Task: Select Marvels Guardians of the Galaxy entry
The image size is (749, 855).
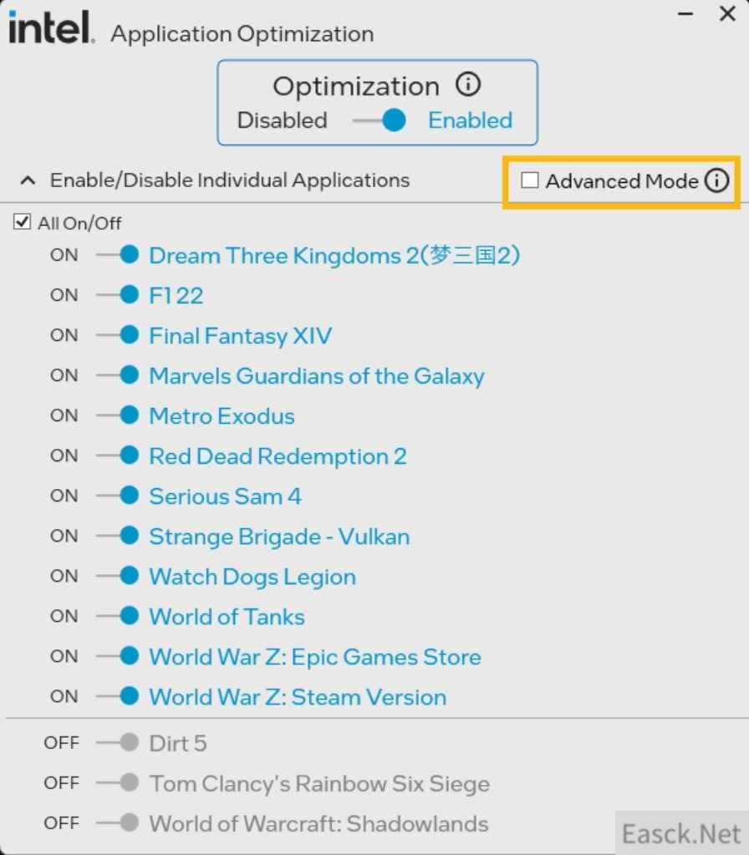Action: (316, 376)
